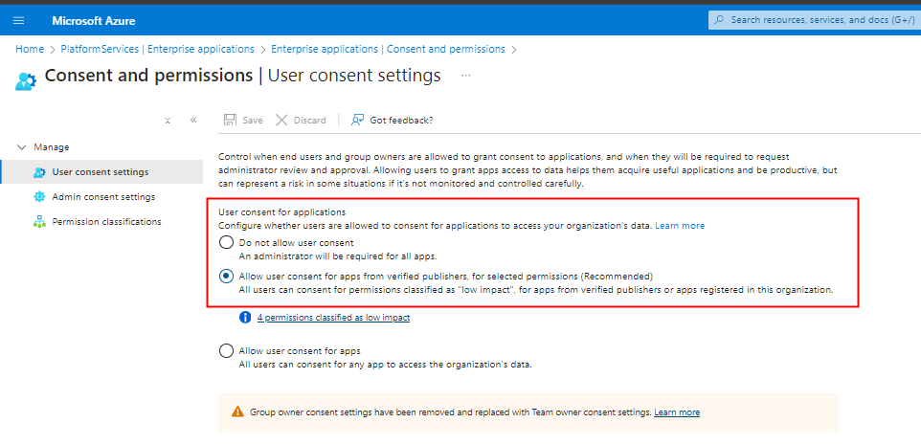This screenshot has width=921, height=445.
Task: Open 4 permissions classified as low impact
Action: click(x=333, y=317)
